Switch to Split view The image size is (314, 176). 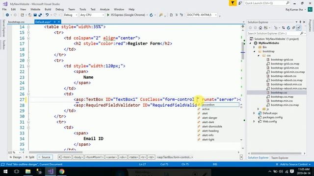[x=30, y=157]
